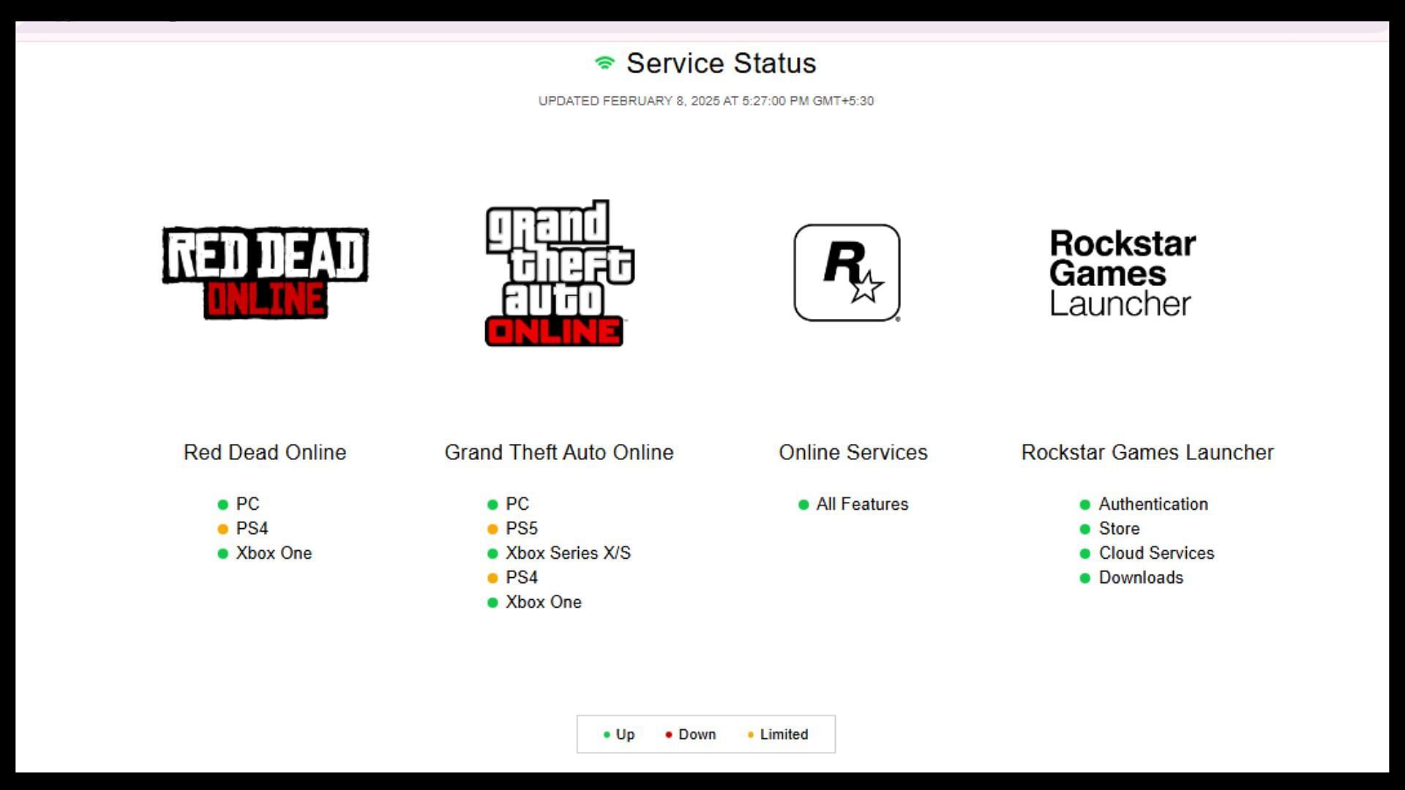Screen dimensions: 1405x790
Task: Select the Up legend label in legend bar
Action: pos(626,734)
